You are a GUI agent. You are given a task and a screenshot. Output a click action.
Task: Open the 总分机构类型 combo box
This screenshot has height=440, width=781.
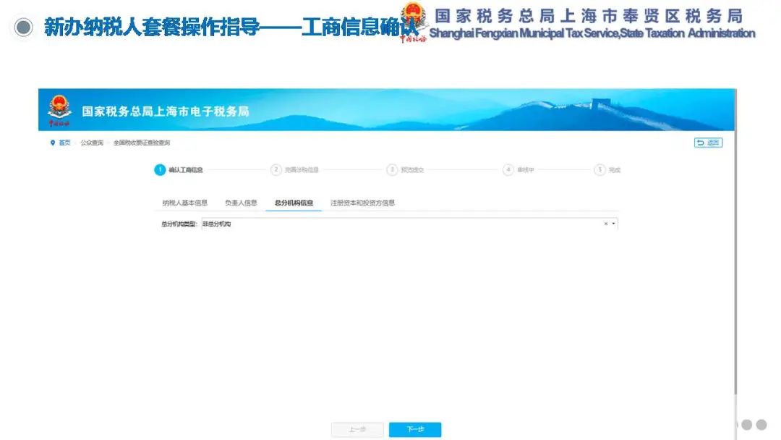409,224
